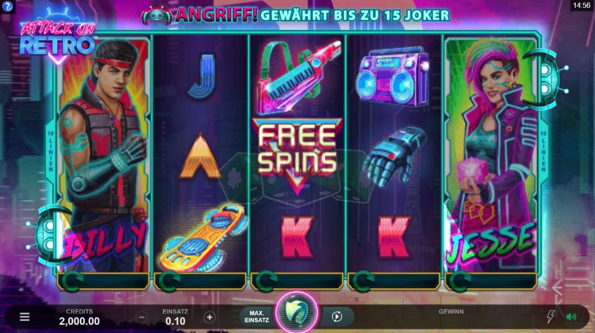Respin the Billy reel

[x=103, y=281]
